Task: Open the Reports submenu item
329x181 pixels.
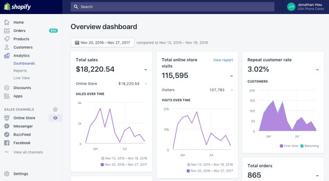Action: 20,71
